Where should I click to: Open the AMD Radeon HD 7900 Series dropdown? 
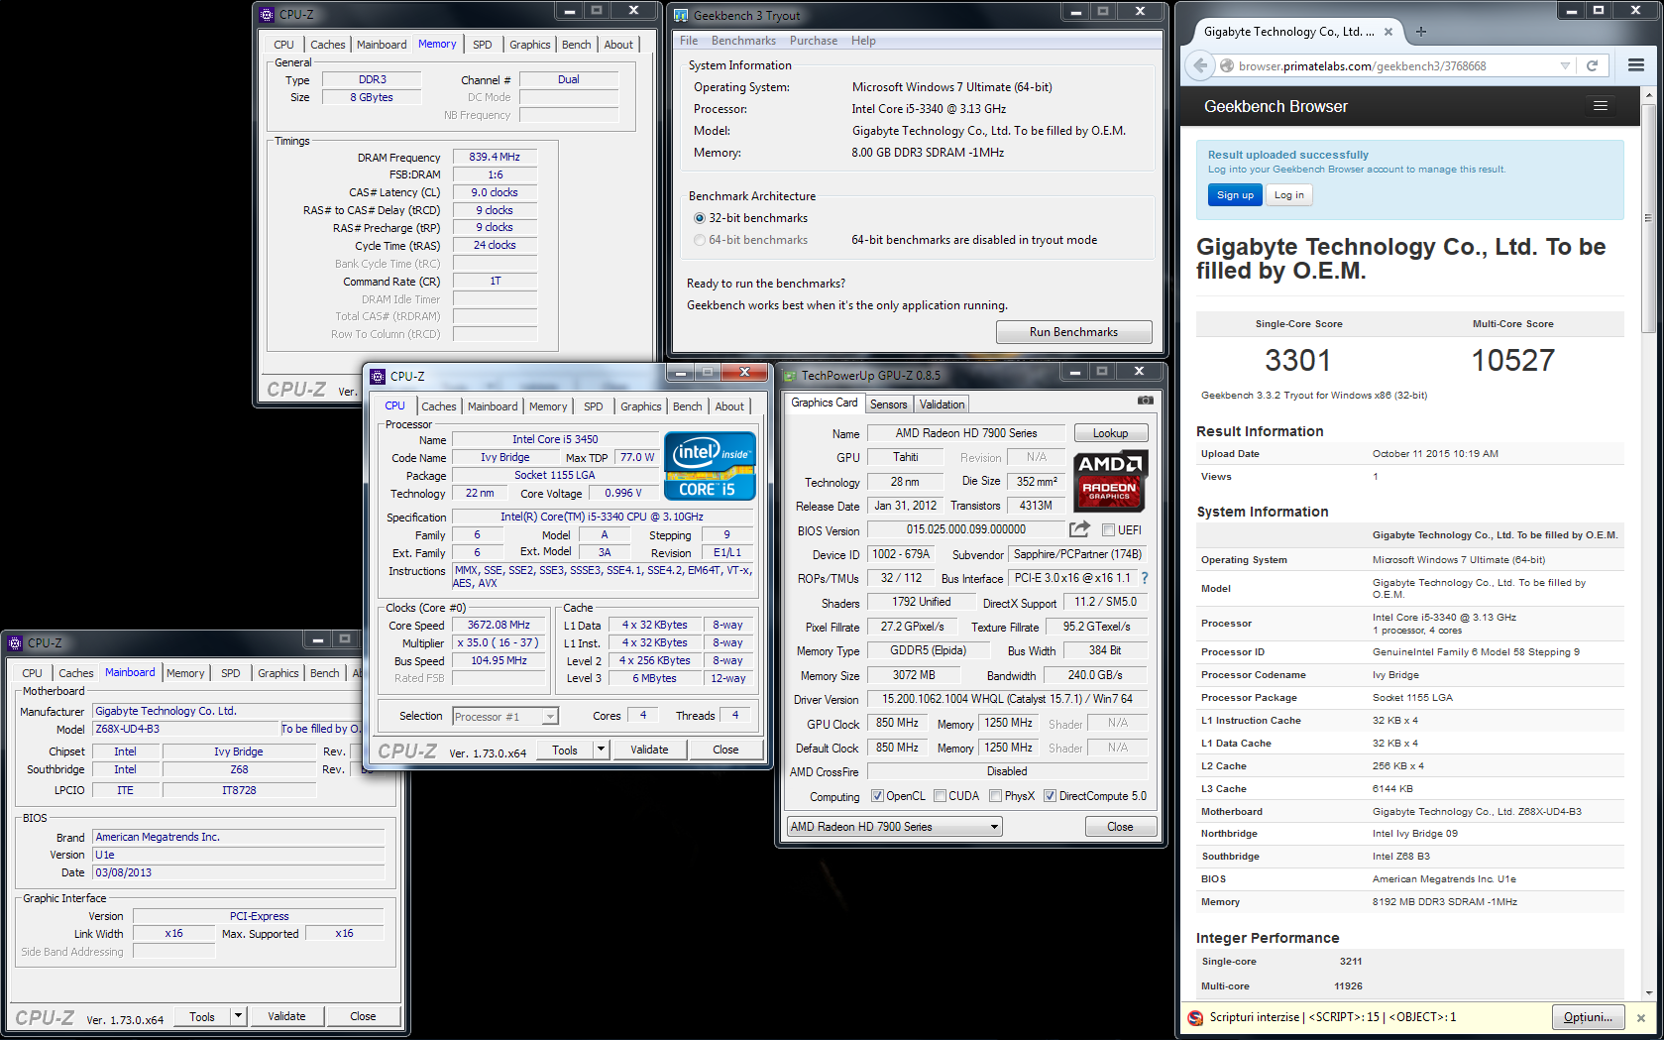(x=895, y=827)
